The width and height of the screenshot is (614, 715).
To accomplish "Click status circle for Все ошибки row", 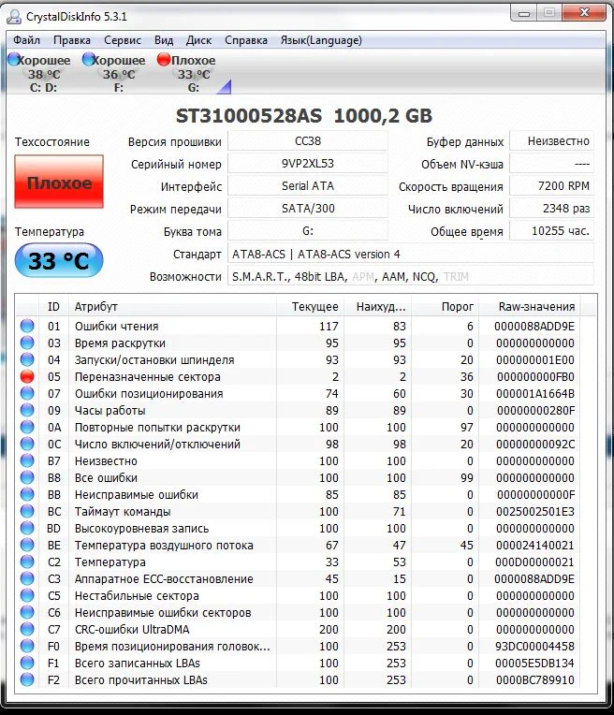I will tap(27, 477).
